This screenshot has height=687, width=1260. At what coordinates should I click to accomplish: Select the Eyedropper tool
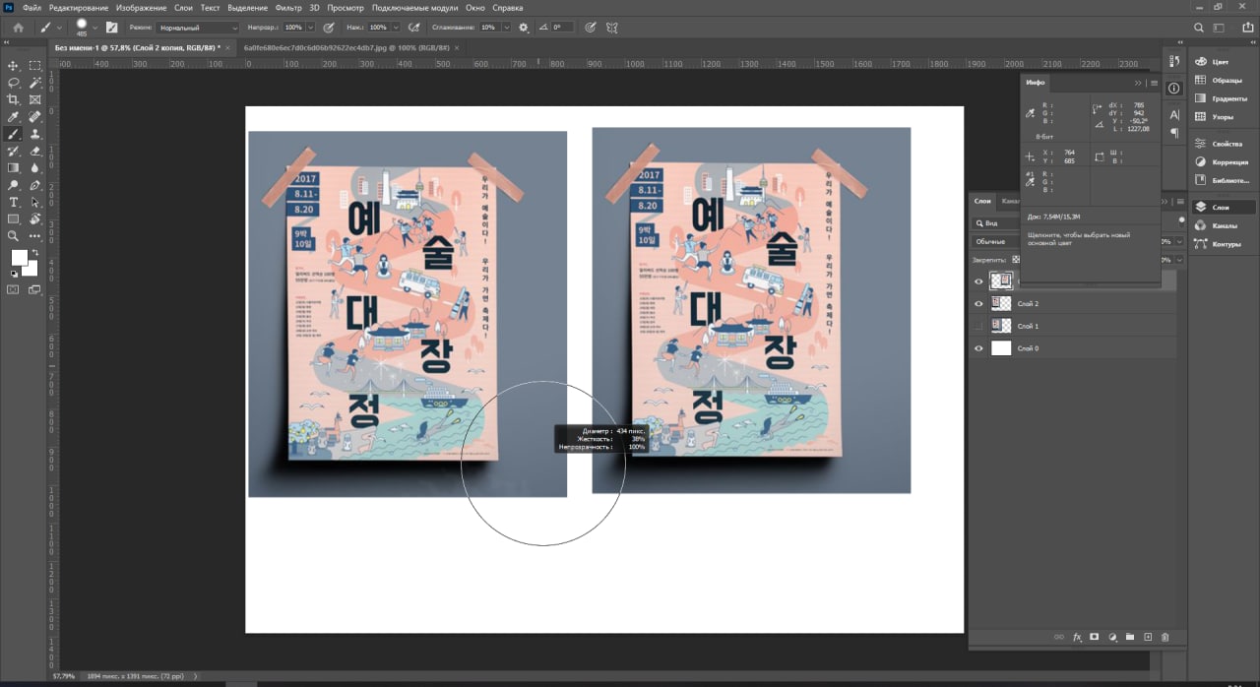14,116
